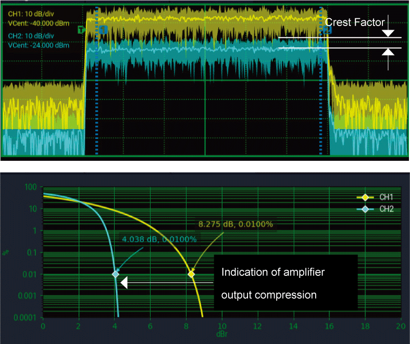This screenshot has width=410, height=344.
Task: Click the amplifier output compression annotation box
Action: (285, 283)
